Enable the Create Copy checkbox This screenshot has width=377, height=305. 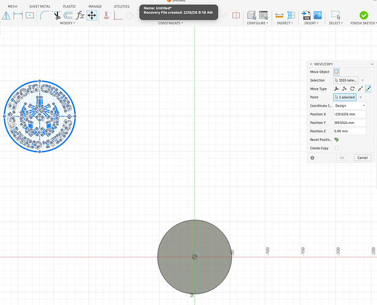[337, 148]
